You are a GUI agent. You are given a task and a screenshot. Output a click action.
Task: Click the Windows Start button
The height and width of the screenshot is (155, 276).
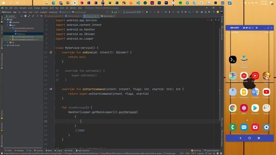[3, 3]
